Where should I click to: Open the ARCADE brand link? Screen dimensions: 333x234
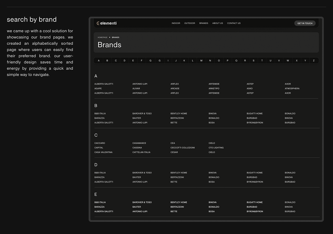click(x=175, y=88)
